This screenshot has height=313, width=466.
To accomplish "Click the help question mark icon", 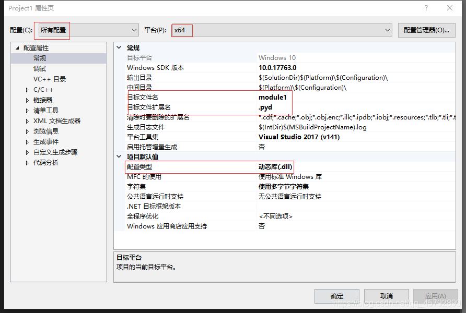I will point(426,8).
